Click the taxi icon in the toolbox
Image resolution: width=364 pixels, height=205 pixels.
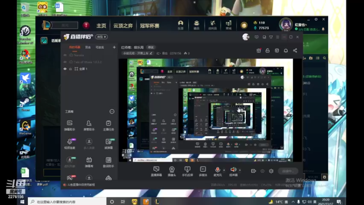tap(108, 178)
